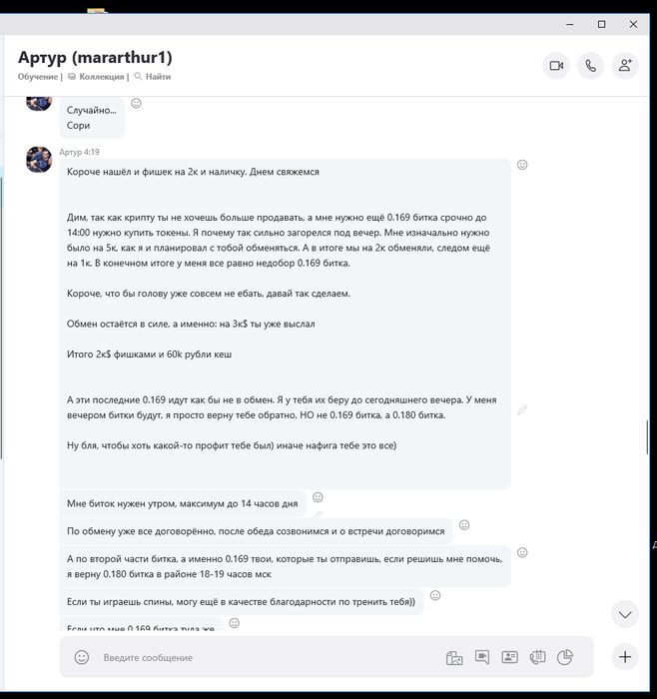Screen dimensions: 657x699
Task: Share a contact card in chat
Action: click(x=509, y=657)
